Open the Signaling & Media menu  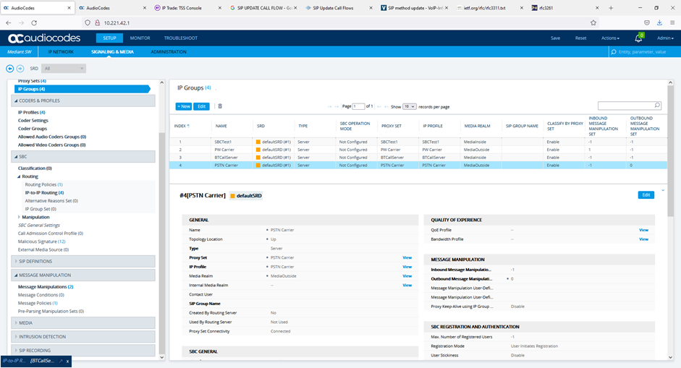click(x=112, y=51)
